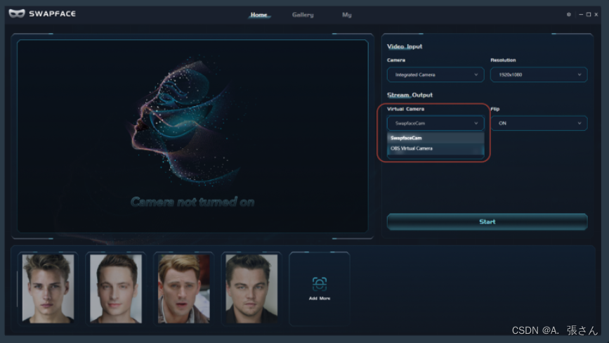Select the fourth face thumbnail in dark shirt
The width and height of the screenshot is (609, 343).
tap(251, 288)
